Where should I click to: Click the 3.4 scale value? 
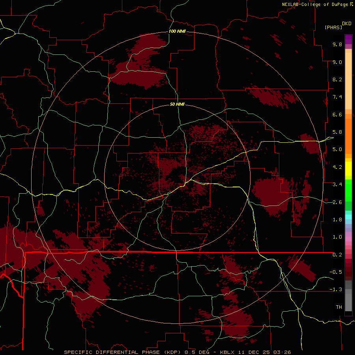click(337, 185)
